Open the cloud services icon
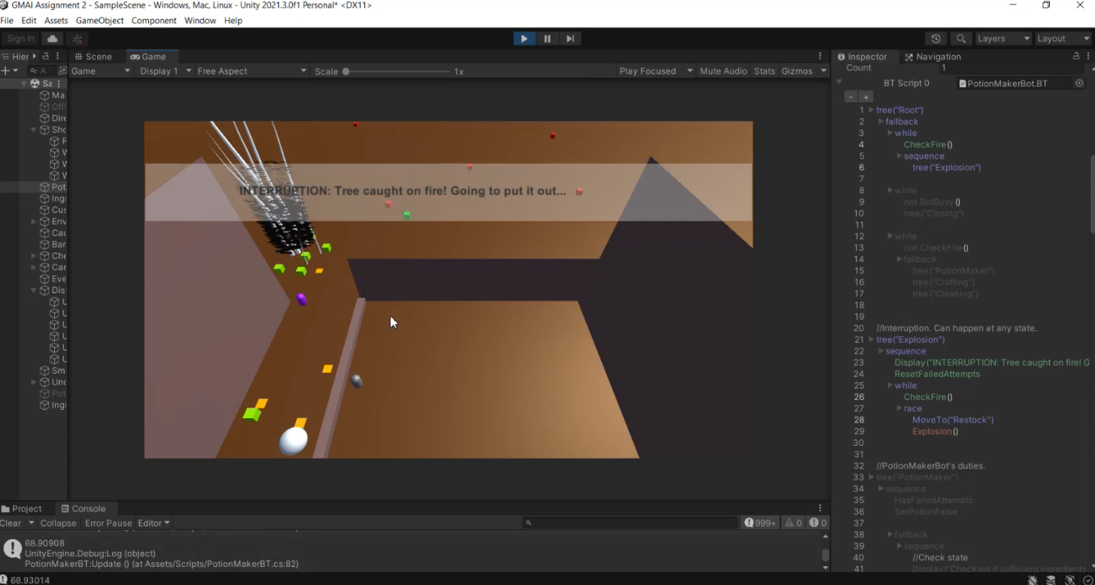This screenshot has width=1095, height=585. pyautogui.click(x=52, y=38)
